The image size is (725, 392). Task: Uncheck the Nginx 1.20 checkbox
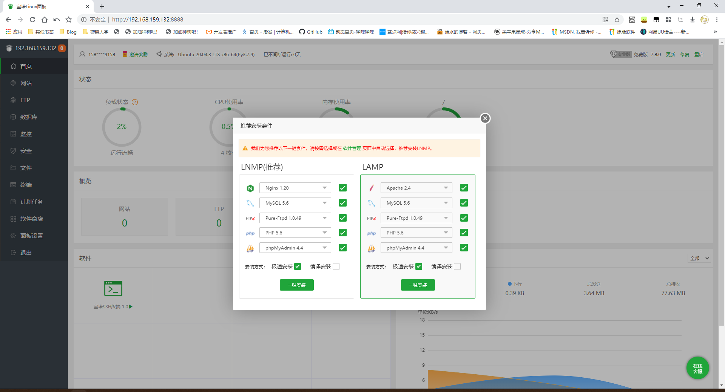342,188
